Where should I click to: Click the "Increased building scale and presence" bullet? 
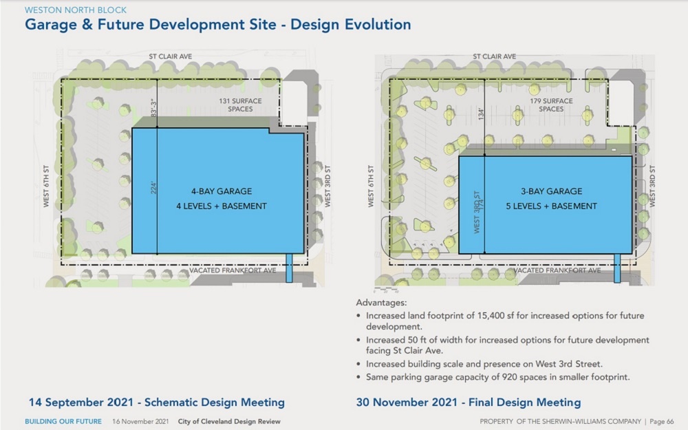[x=484, y=364]
